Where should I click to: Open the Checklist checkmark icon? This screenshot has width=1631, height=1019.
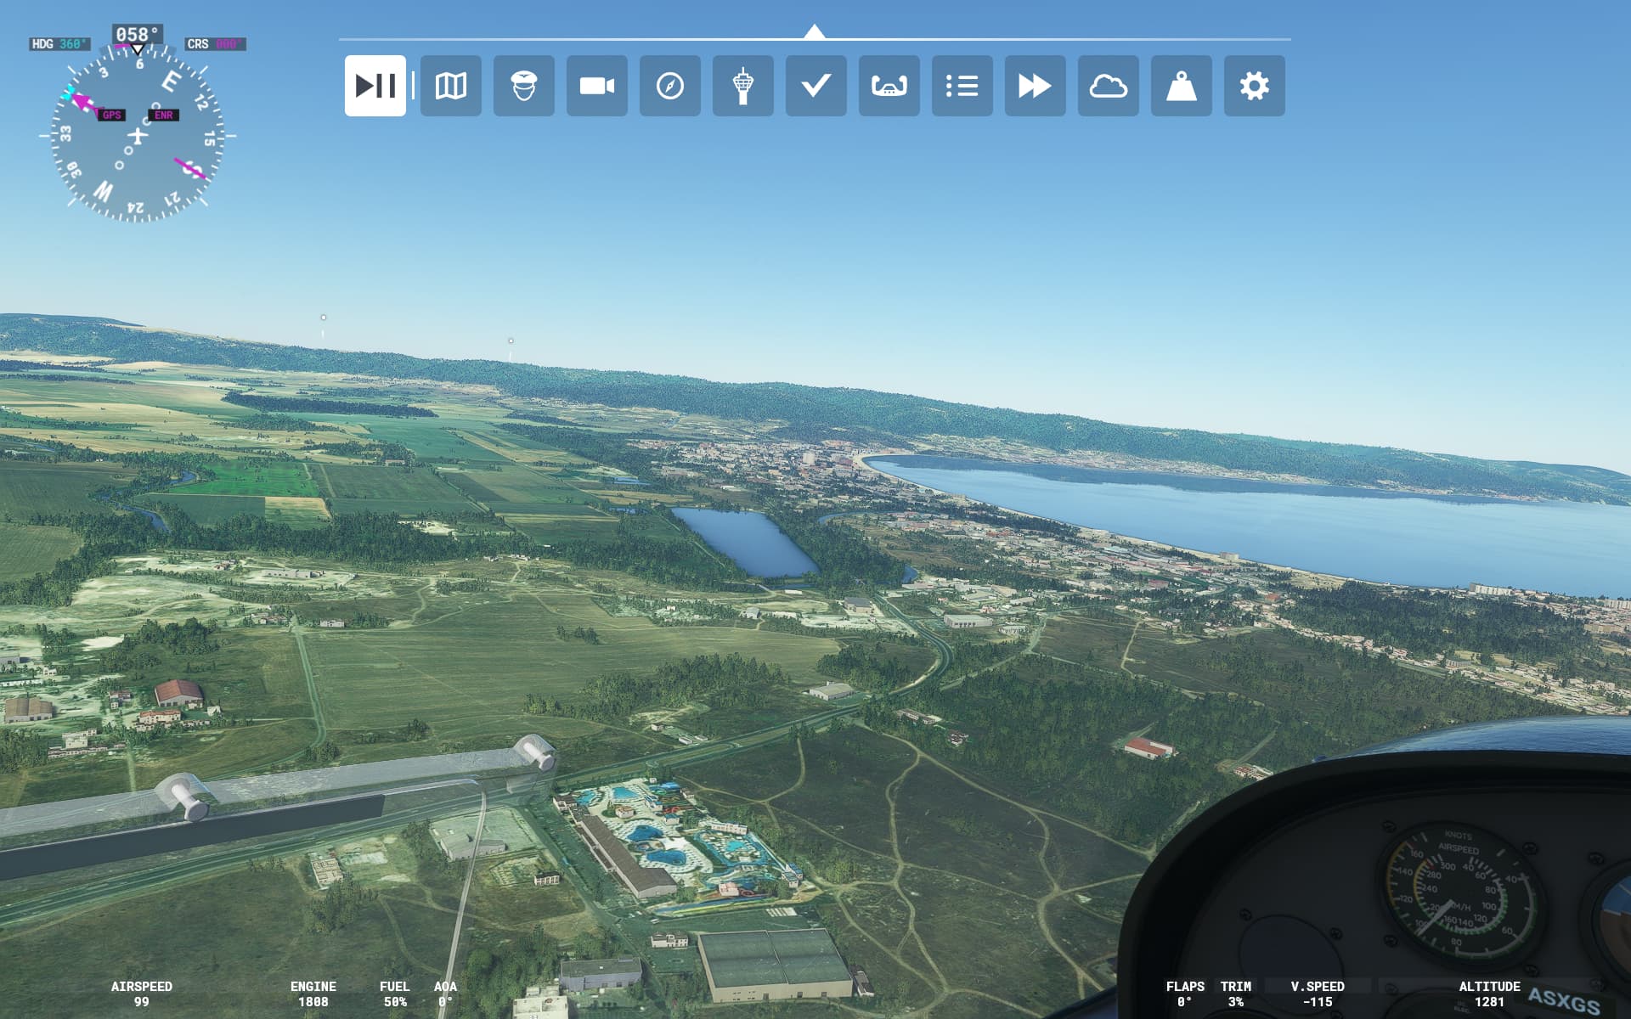tap(815, 86)
